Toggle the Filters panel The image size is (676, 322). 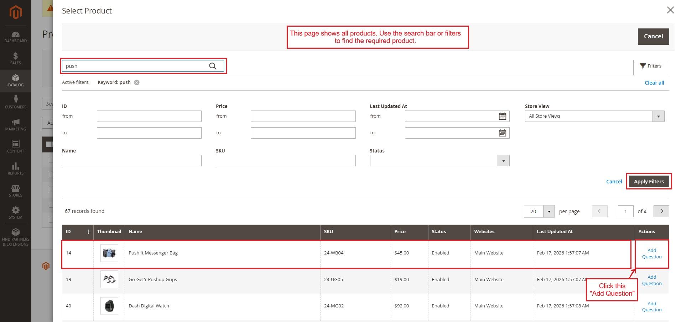click(x=651, y=66)
